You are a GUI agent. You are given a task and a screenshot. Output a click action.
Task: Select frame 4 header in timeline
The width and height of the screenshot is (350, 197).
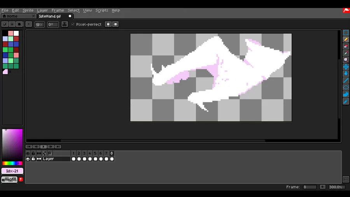click(x=90, y=153)
